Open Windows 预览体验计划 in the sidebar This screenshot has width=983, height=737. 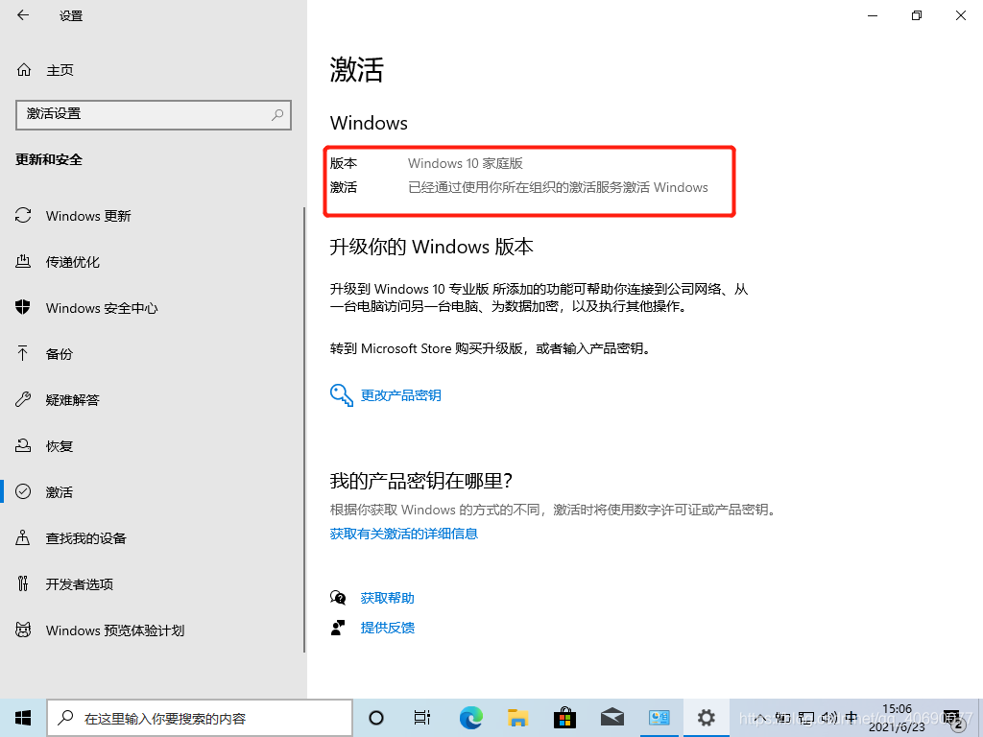tap(152, 630)
